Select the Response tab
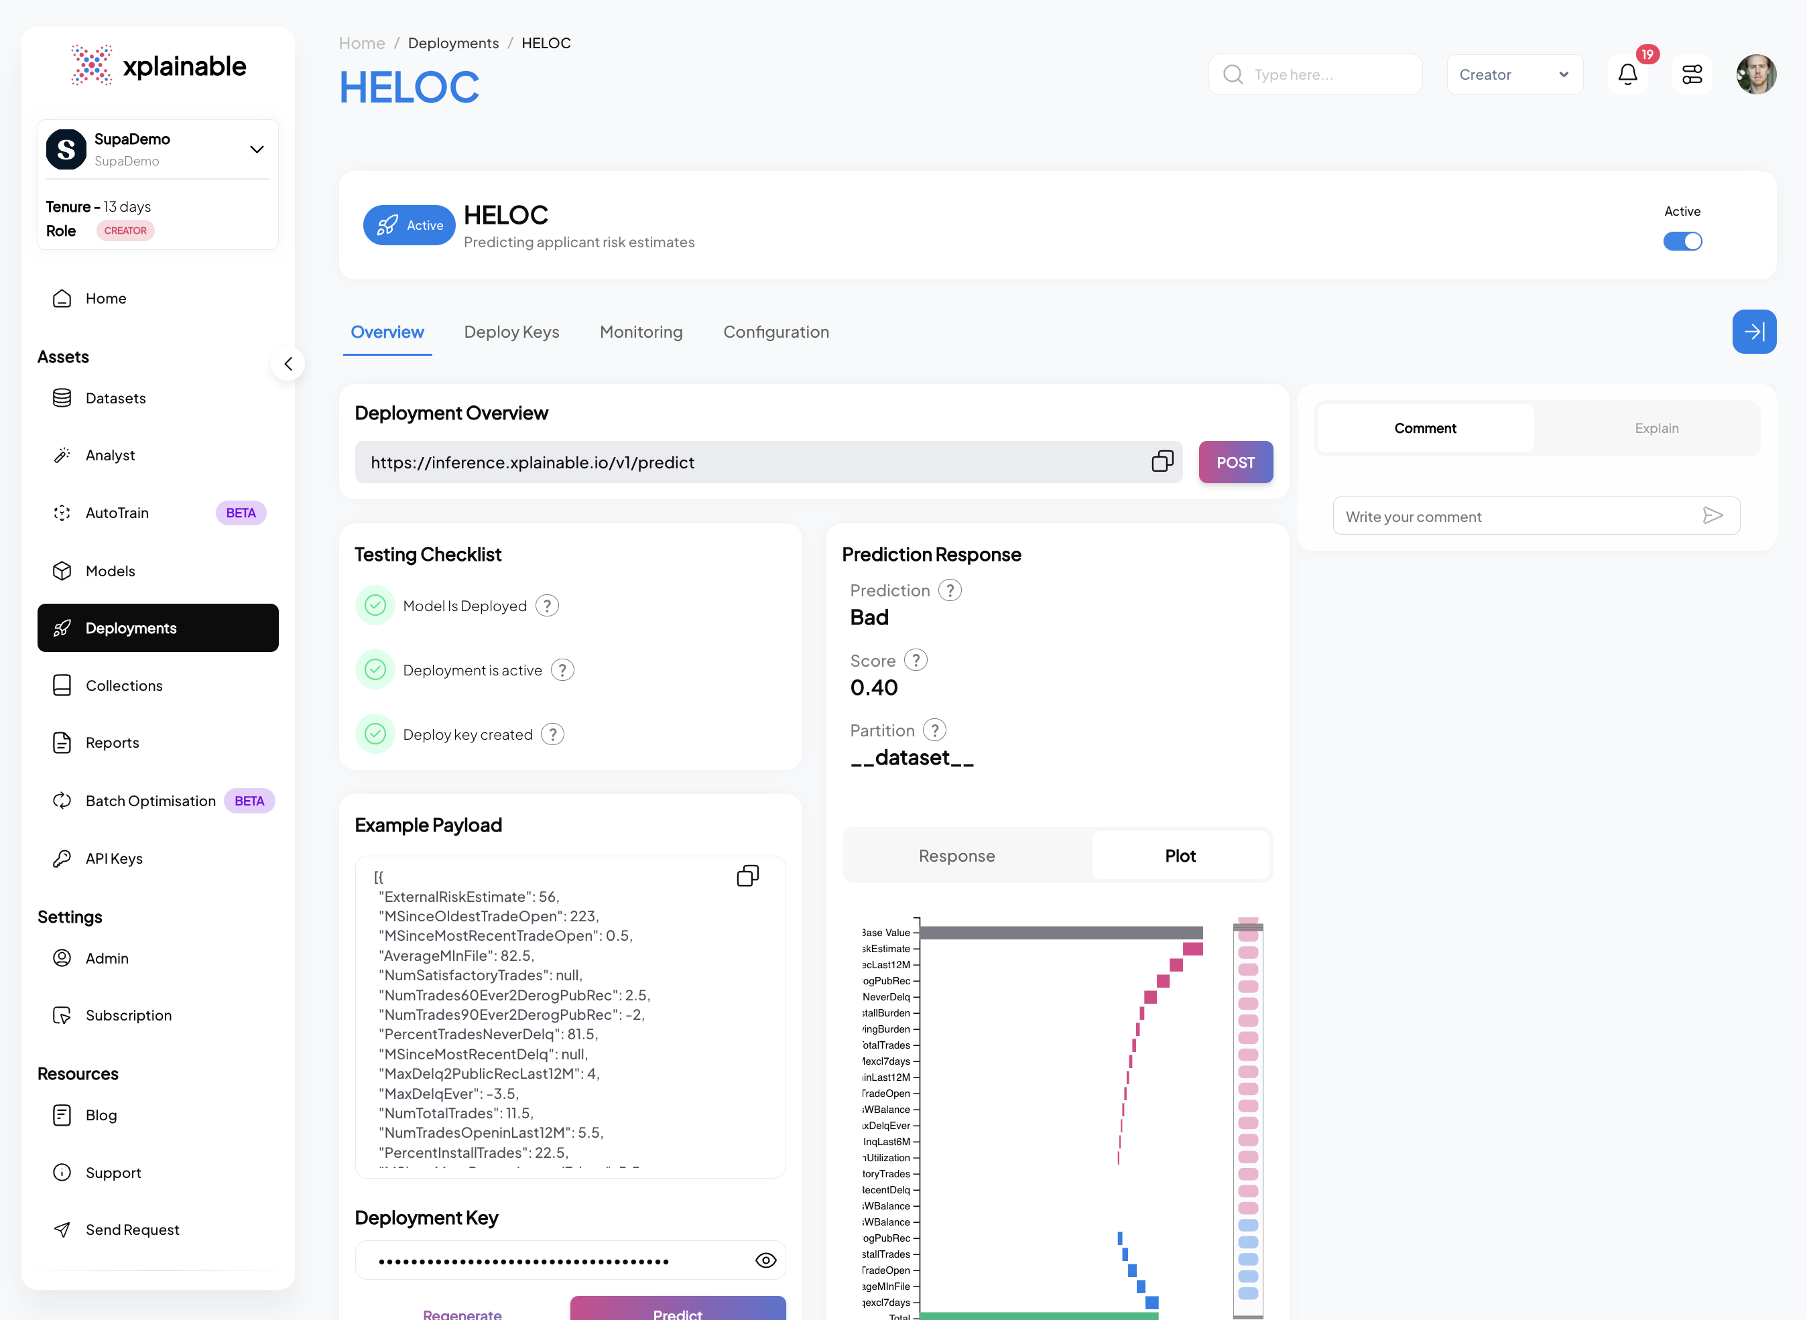 coord(956,856)
